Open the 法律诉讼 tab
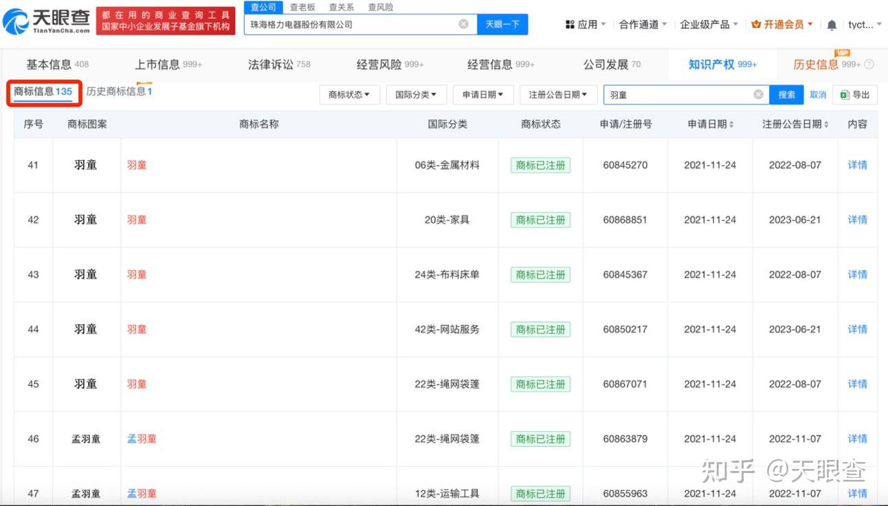888x506 pixels. click(x=279, y=65)
